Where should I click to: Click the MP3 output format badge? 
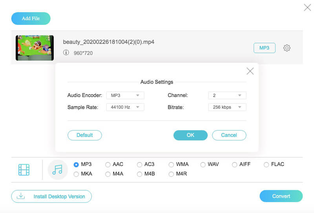(264, 48)
